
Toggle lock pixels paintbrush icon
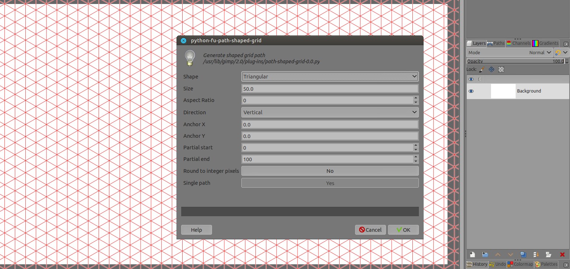pyautogui.click(x=482, y=69)
